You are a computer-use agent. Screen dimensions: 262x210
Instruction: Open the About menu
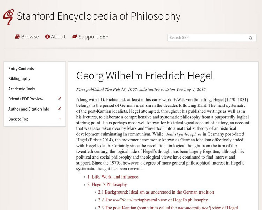58,37
